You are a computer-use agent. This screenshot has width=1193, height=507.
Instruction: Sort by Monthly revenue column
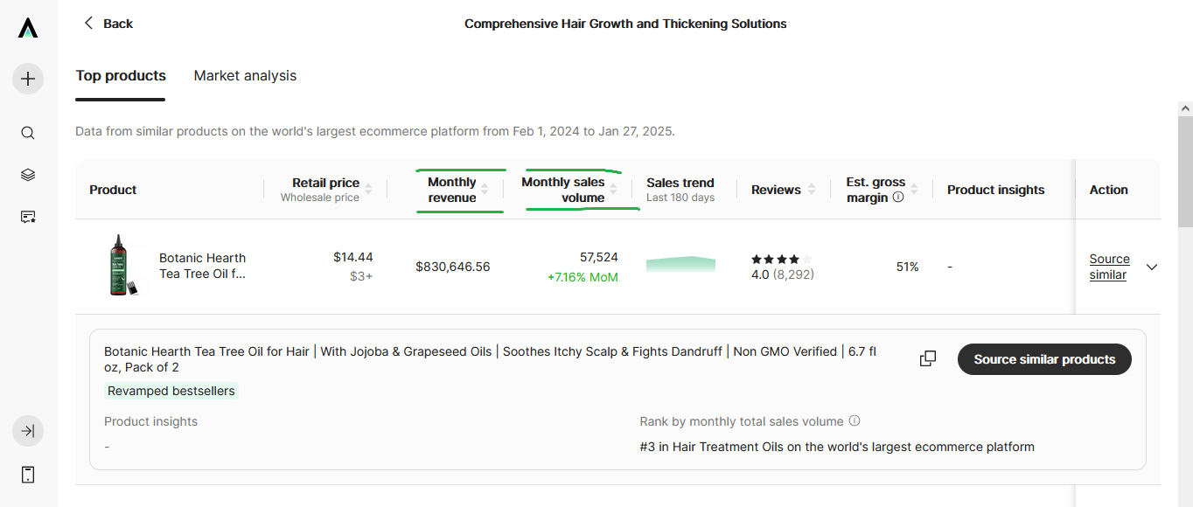tap(485, 190)
